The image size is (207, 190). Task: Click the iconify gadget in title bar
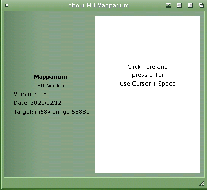pyautogui.click(x=168, y=5)
